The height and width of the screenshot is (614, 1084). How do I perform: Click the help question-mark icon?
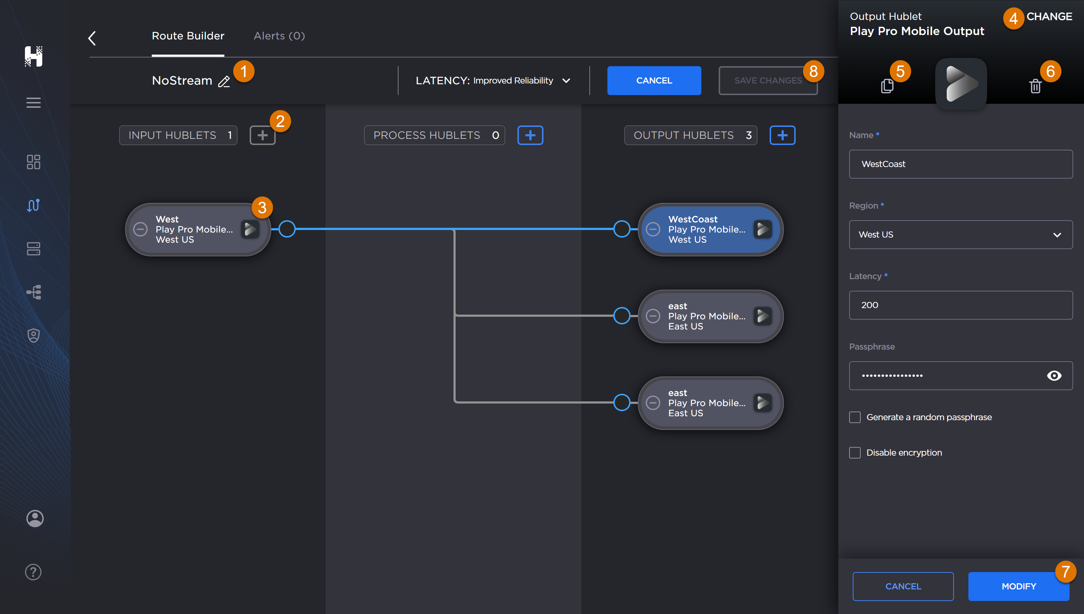click(33, 572)
